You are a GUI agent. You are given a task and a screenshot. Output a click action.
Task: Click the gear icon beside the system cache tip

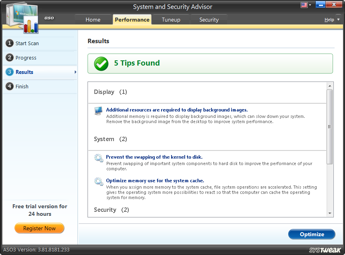(x=98, y=181)
